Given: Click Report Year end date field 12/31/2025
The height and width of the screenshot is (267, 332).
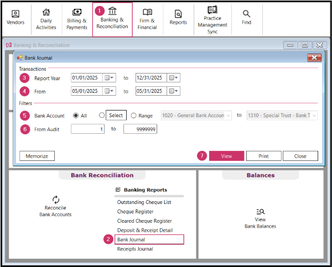Looking at the screenshot, I should tap(151, 77).
